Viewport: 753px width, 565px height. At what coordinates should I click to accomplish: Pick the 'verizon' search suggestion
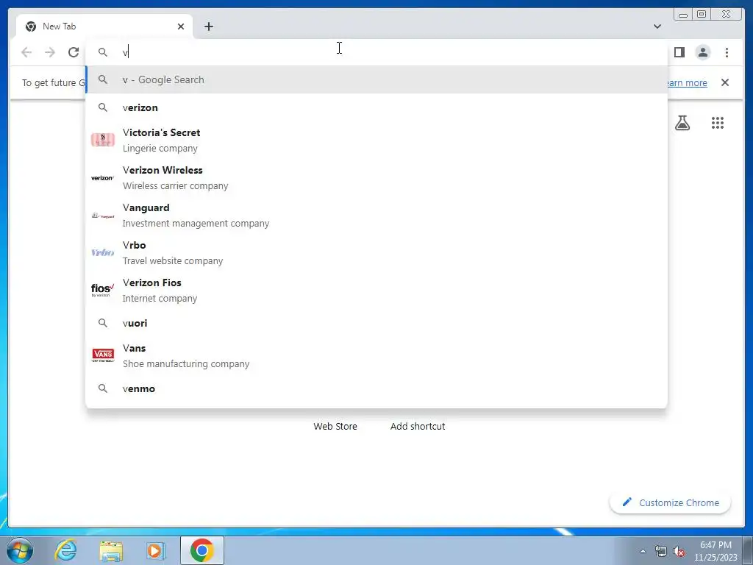point(376,107)
